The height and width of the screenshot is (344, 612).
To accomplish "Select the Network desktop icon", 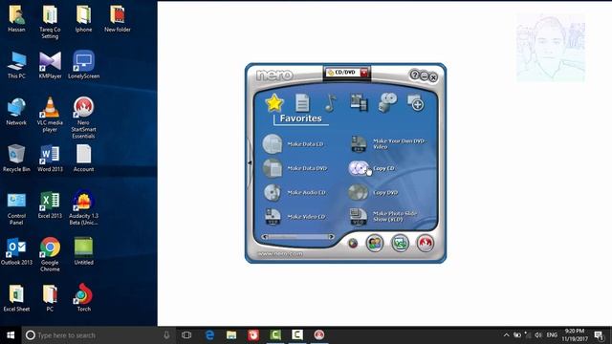I will (x=16, y=112).
